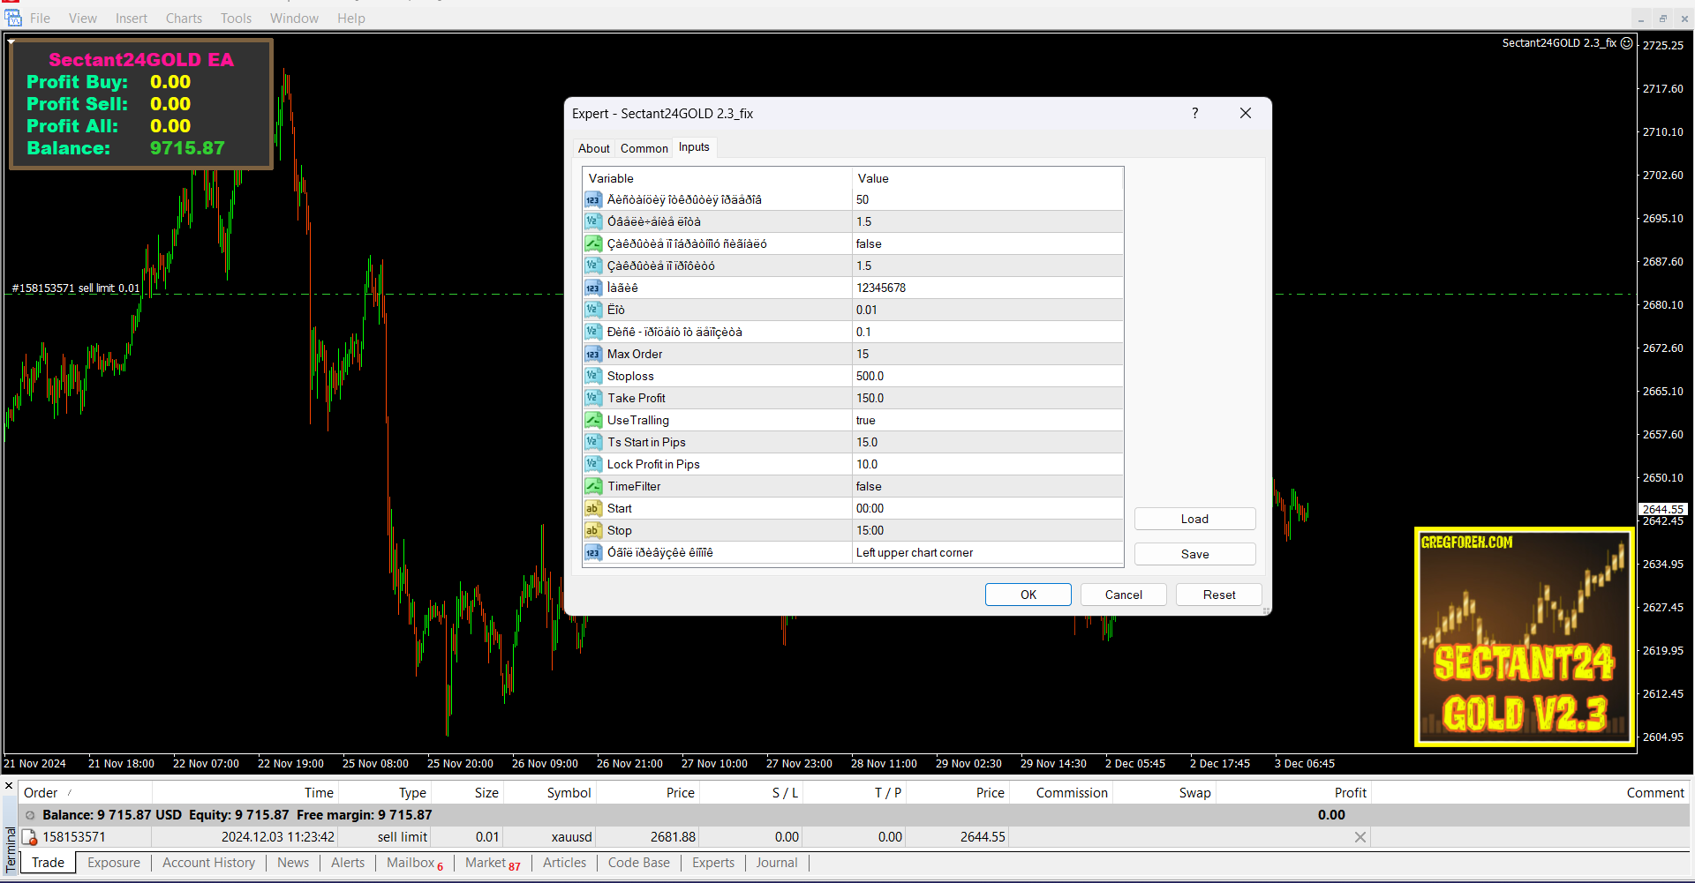Click the help question mark in Expert dialog

point(1194,113)
